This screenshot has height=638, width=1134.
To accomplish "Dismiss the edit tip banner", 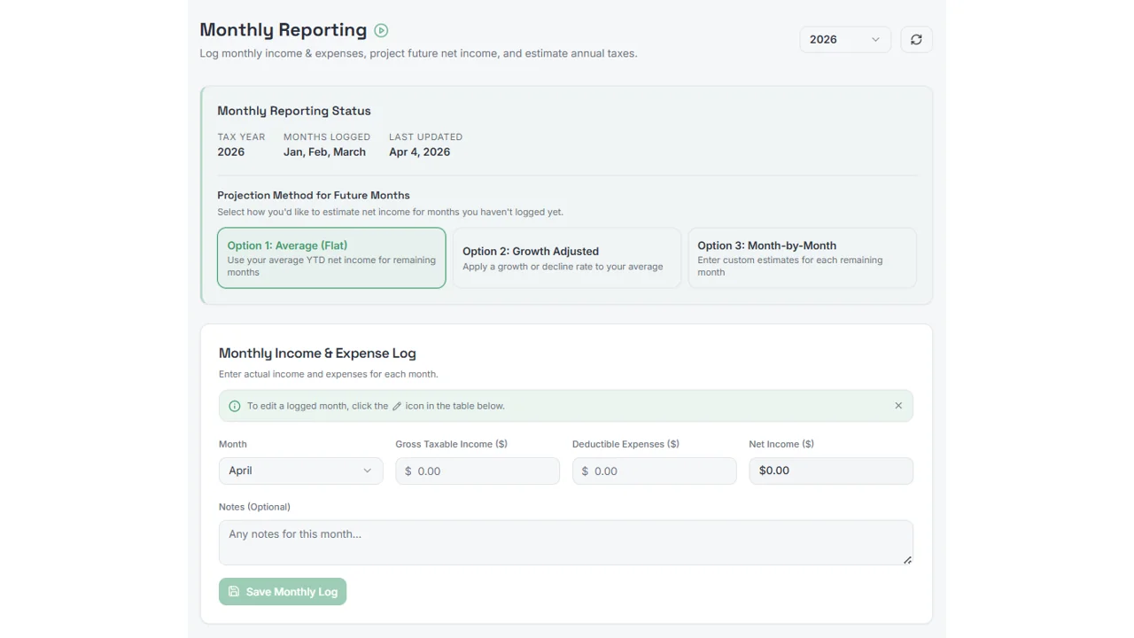I will [898, 406].
